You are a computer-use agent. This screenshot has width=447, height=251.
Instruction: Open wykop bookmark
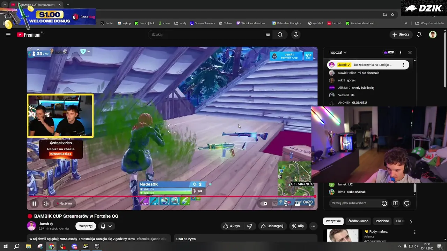[124, 23]
